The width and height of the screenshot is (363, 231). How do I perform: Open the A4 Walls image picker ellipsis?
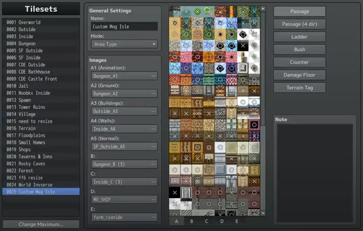pos(153,129)
